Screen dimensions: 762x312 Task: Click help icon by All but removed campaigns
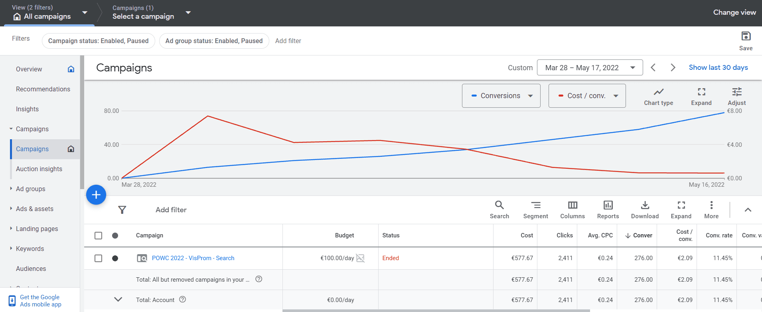point(259,279)
